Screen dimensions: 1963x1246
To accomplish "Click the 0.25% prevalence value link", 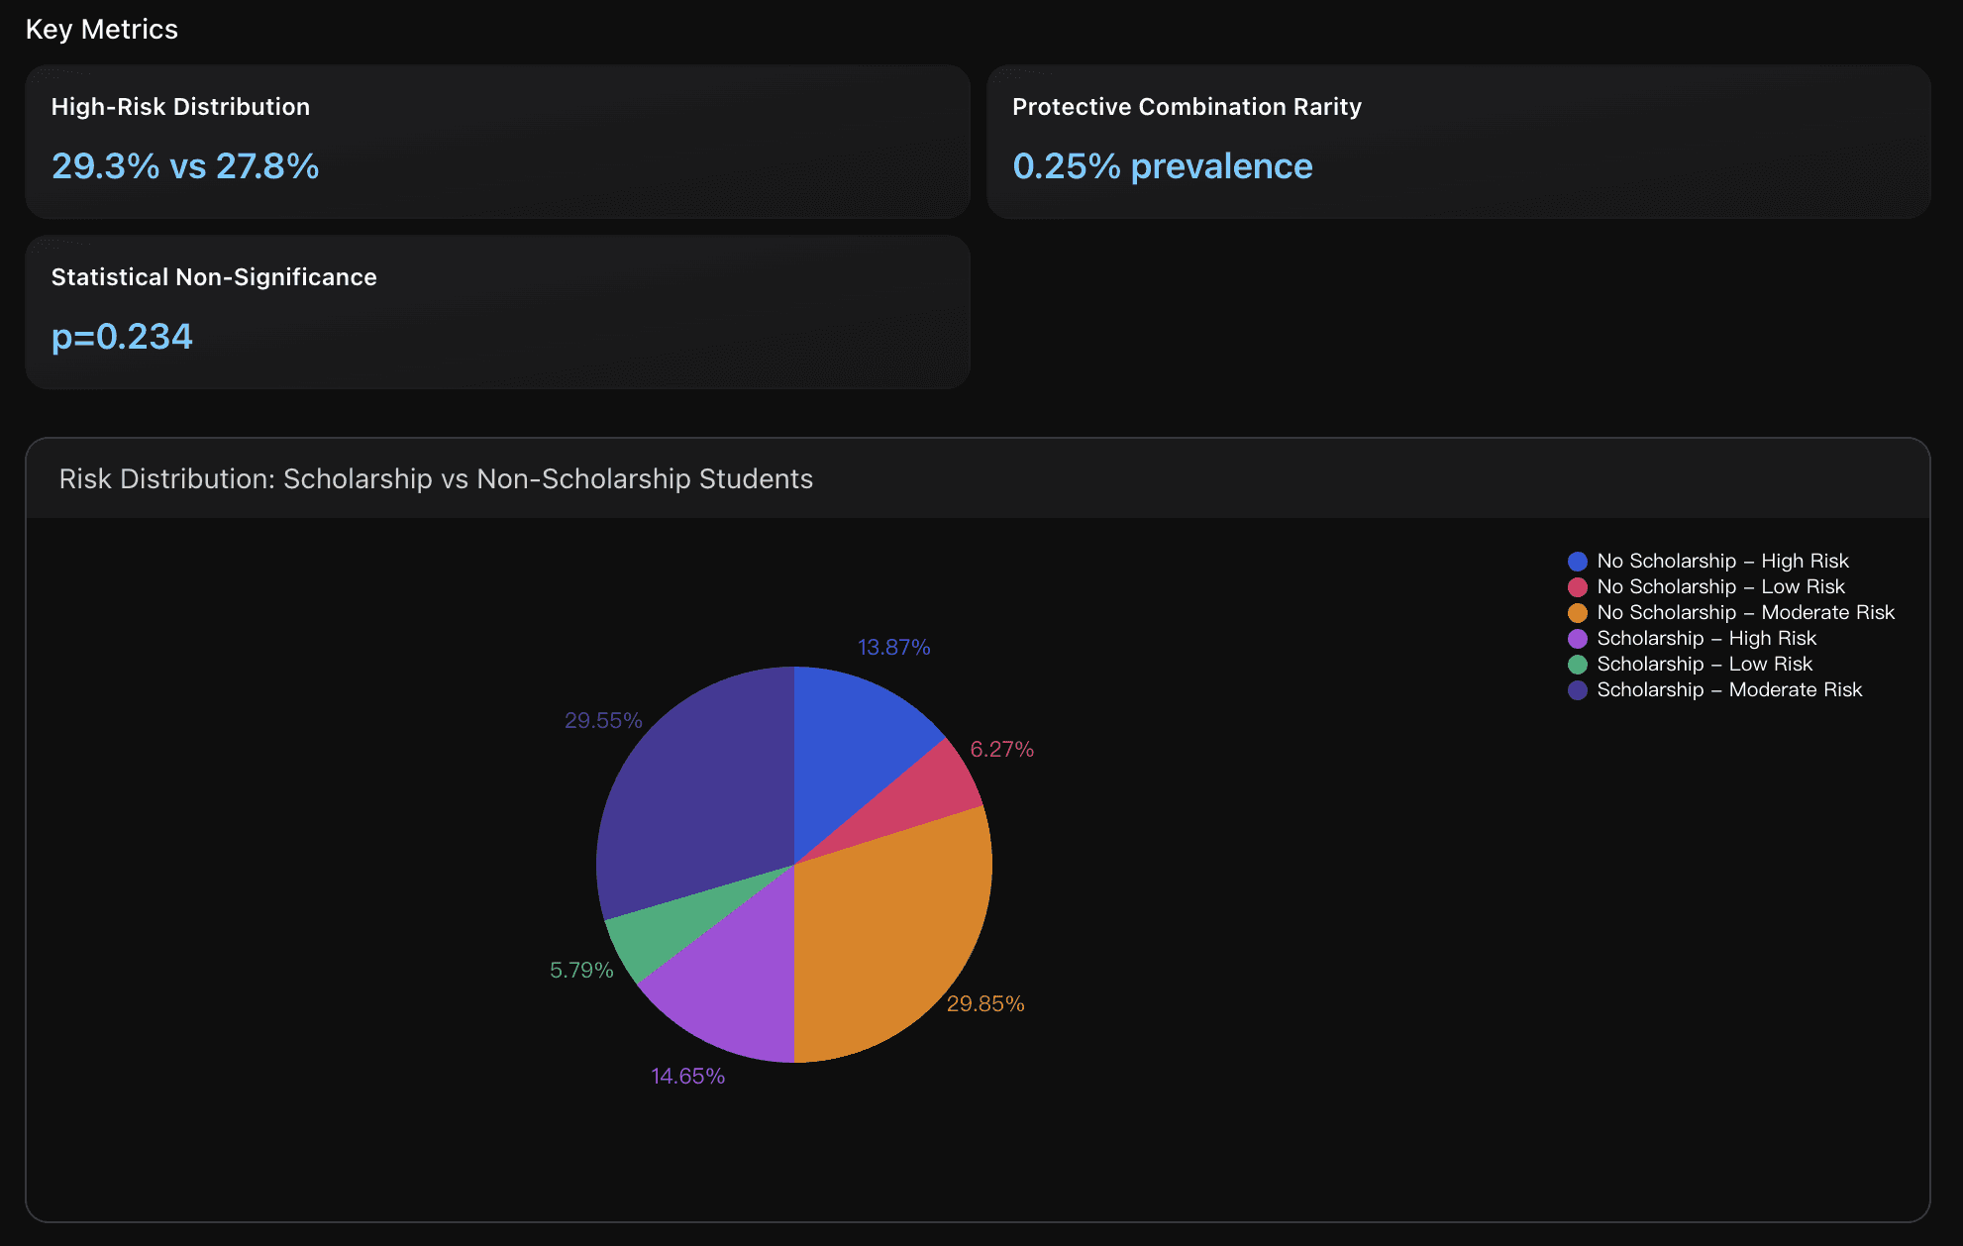I will click(x=1163, y=165).
